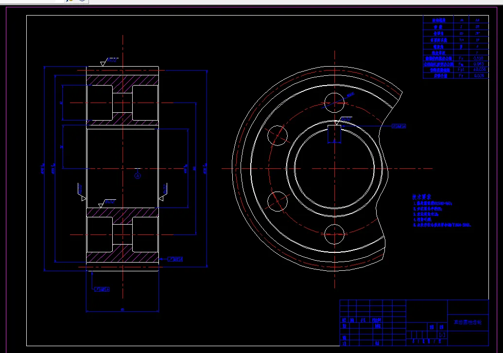
Task: Select the '1:1' scale value in title block
Action: pos(442,335)
